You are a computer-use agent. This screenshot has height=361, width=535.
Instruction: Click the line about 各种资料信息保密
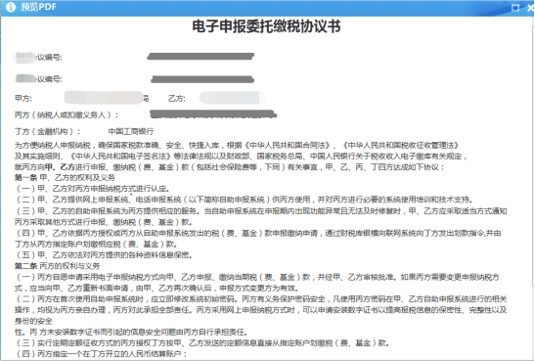(105, 255)
